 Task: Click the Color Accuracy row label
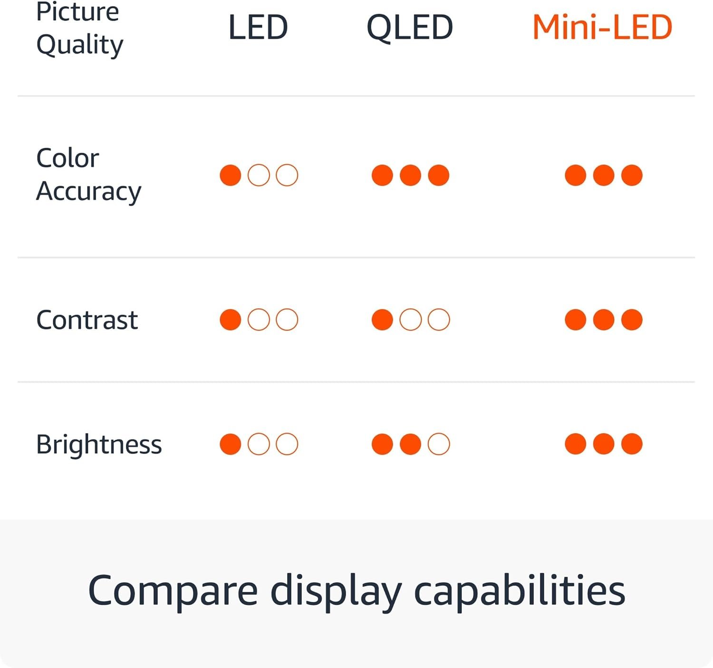pyautogui.click(x=88, y=174)
